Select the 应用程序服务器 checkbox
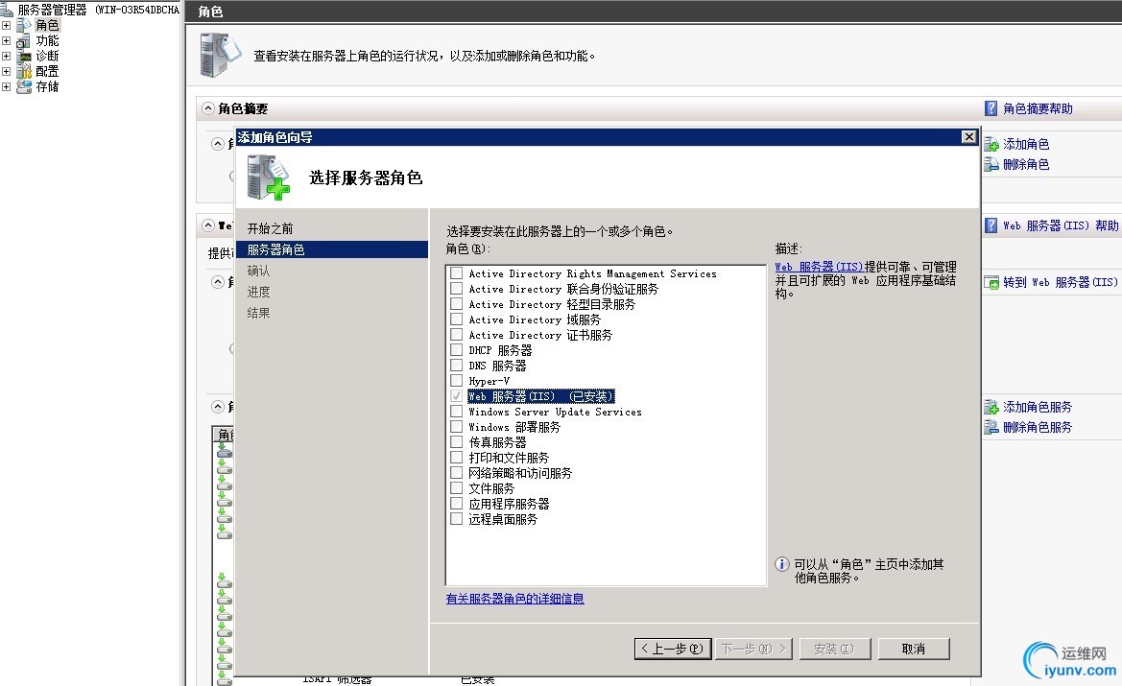This screenshot has width=1122, height=686. [457, 504]
